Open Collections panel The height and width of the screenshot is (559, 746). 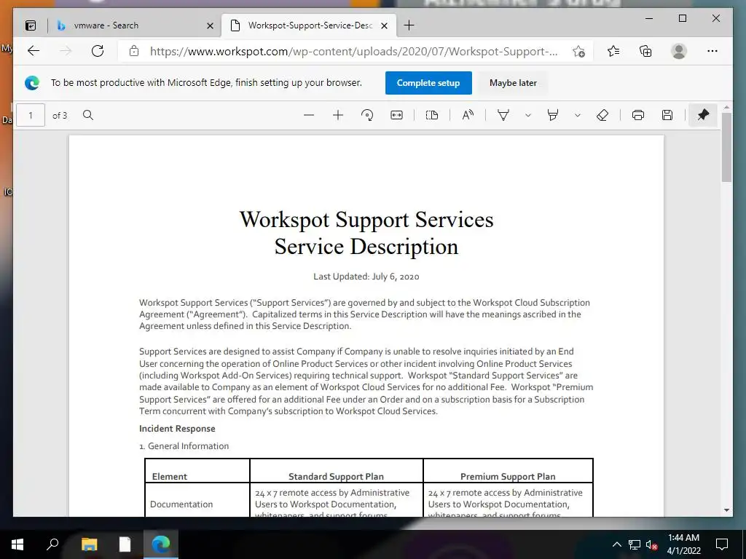coord(645,51)
